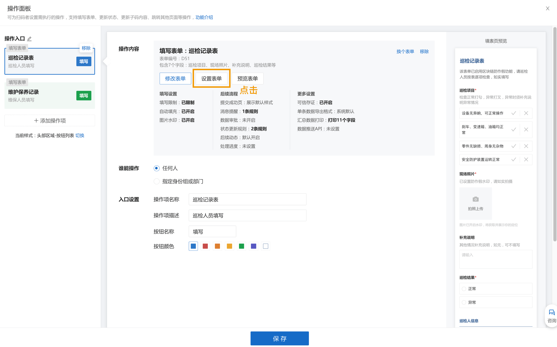Click the green 填写 button on 维护保养记录
The width and height of the screenshot is (557, 347).
[x=84, y=96]
